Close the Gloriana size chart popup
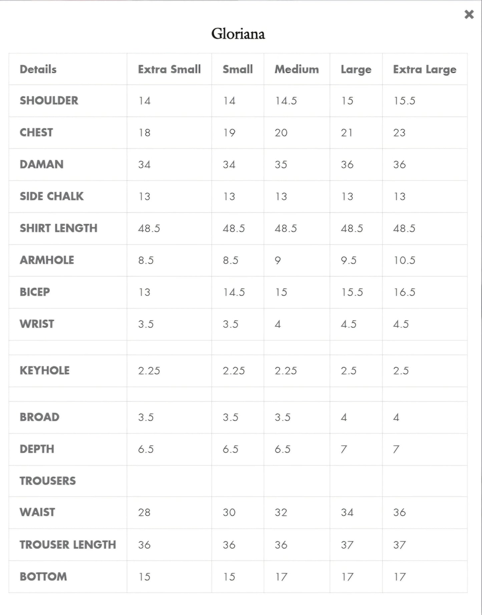Viewport: 482px width, 615px height. point(469,14)
